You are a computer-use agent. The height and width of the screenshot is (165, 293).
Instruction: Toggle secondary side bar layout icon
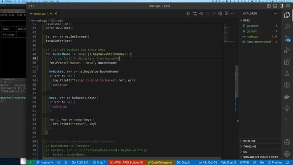click(x=282, y=6)
